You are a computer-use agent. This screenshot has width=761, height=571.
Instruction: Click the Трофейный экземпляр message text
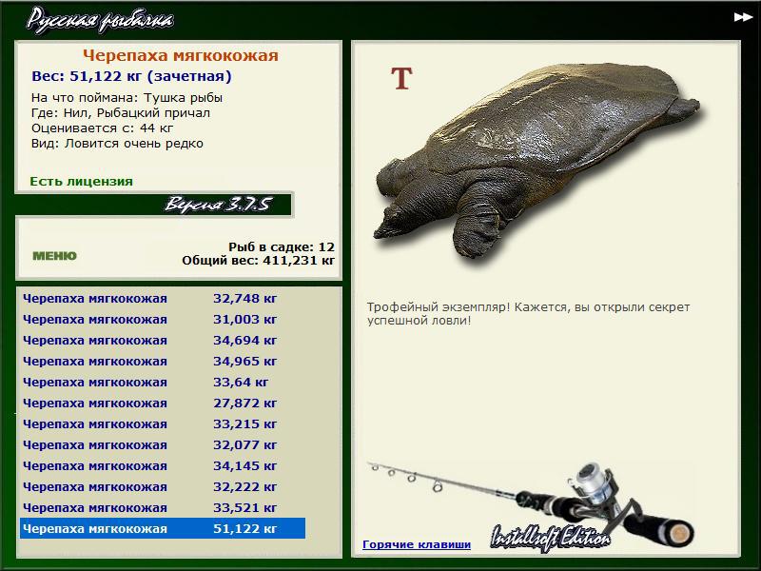click(528, 314)
